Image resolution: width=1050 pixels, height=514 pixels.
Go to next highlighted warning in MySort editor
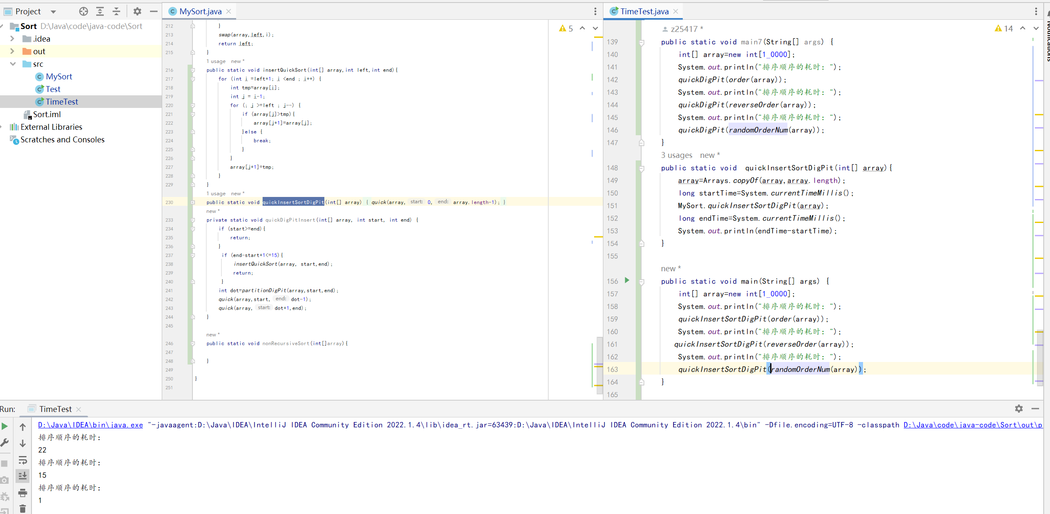[595, 29]
